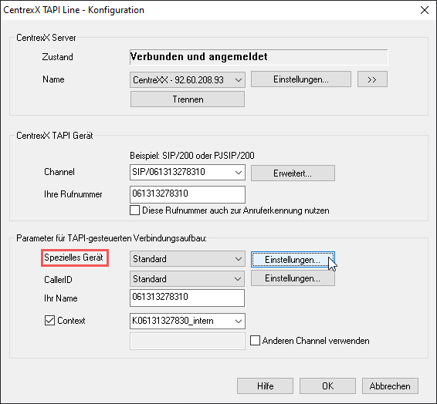The image size is (437, 404).
Task: Click the Erweitert button
Action: click(293, 173)
